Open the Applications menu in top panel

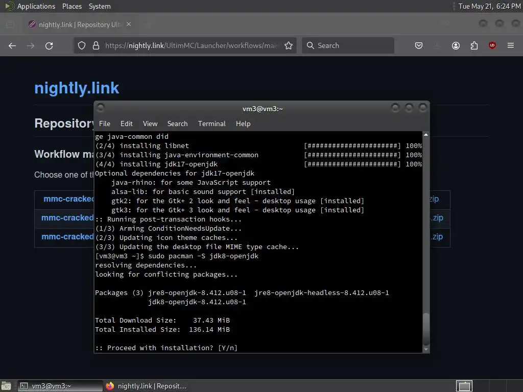pos(36,6)
